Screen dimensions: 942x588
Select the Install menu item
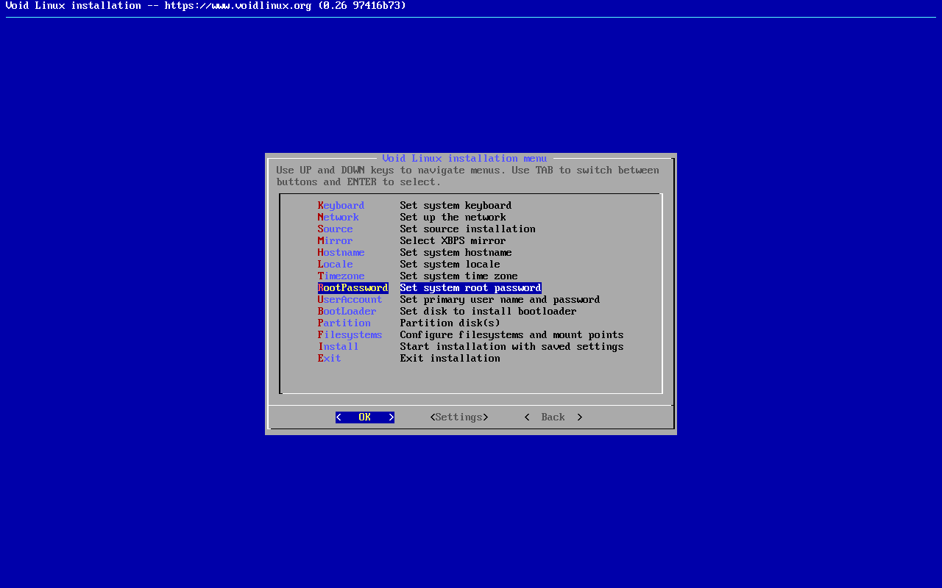pyautogui.click(x=339, y=347)
